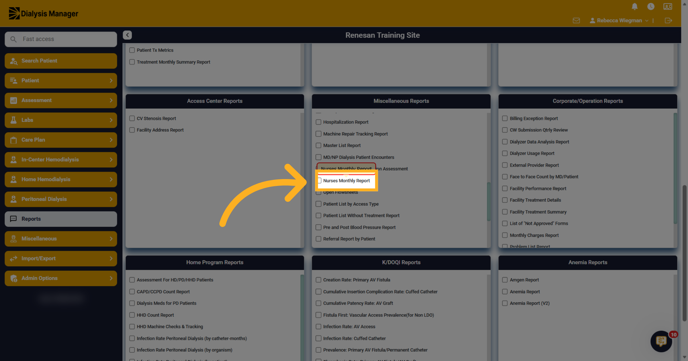Tick the Hospitalization Report checkbox

coord(318,122)
